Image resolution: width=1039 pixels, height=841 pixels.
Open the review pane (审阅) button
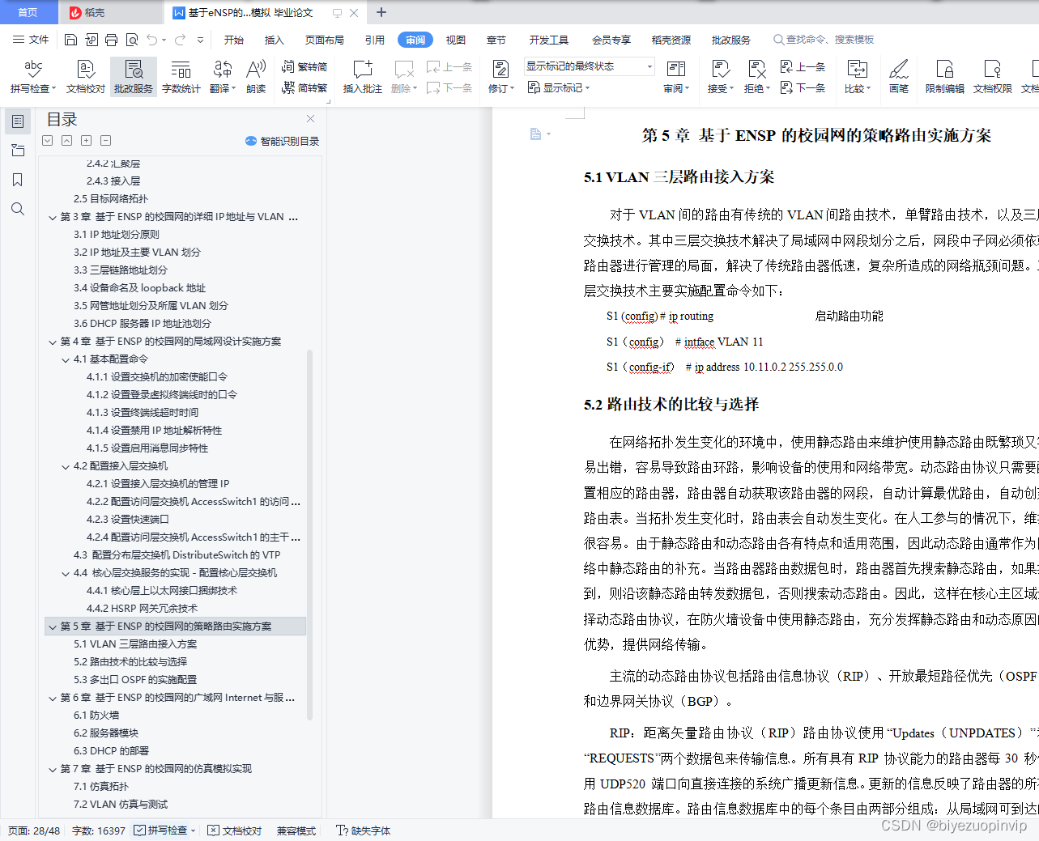point(676,77)
